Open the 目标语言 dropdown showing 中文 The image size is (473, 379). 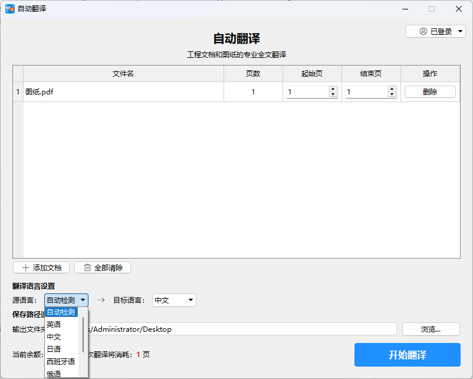(x=174, y=300)
